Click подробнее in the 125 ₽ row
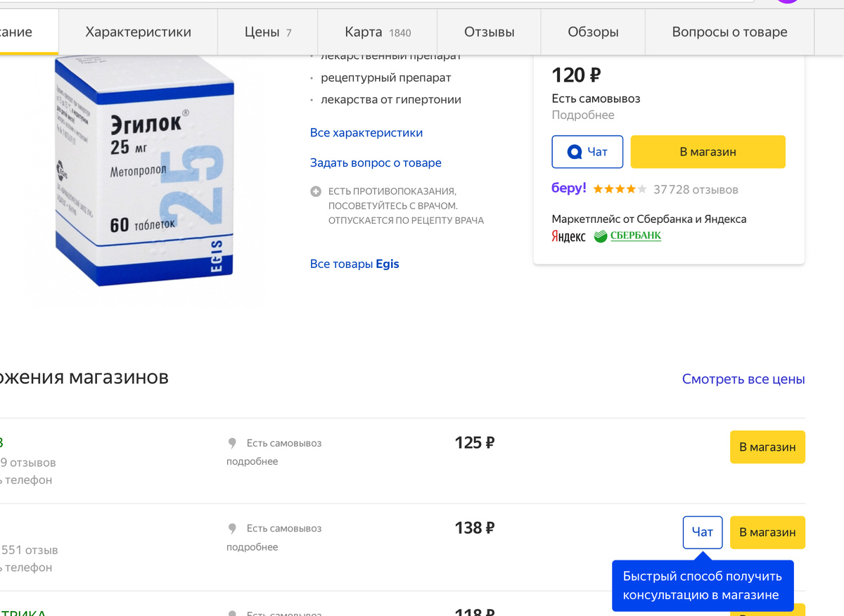This screenshot has width=844, height=616. (252, 461)
